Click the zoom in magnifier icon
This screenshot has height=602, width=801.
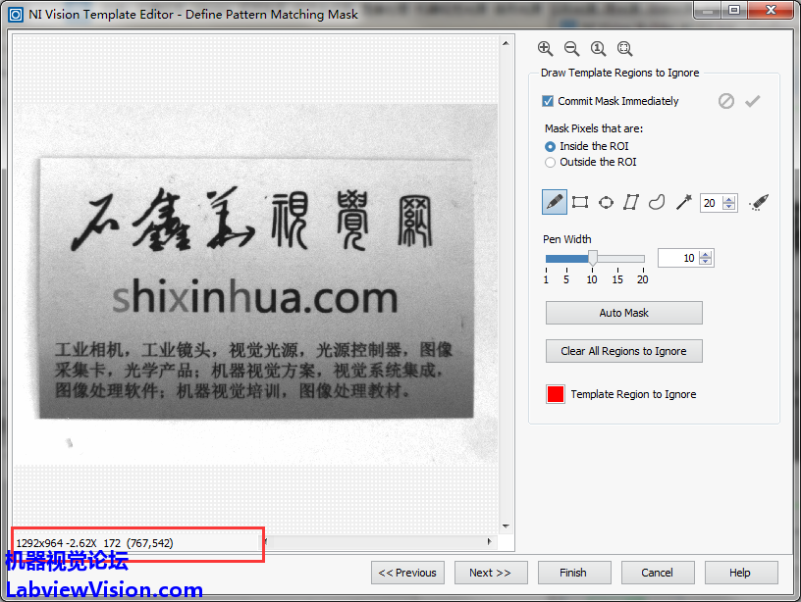(545, 49)
